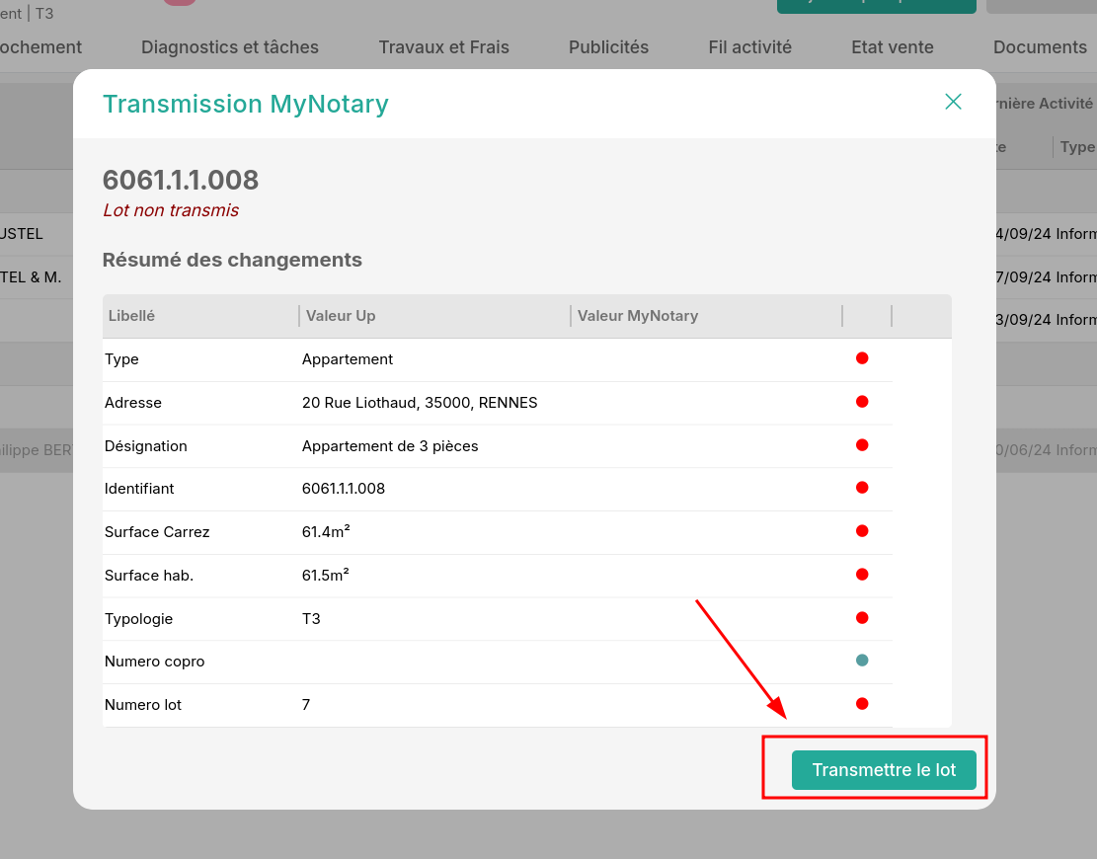The height and width of the screenshot is (859, 1097).
Task: Click the Appartement de 3 pièces value
Action: [390, 445]
